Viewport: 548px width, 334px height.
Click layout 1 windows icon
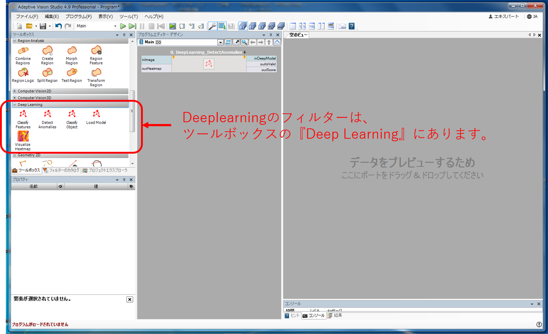[x=243, y=26]
